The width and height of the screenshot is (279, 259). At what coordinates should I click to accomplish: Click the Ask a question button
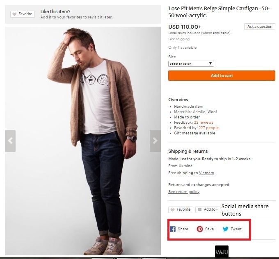[260, 27]
